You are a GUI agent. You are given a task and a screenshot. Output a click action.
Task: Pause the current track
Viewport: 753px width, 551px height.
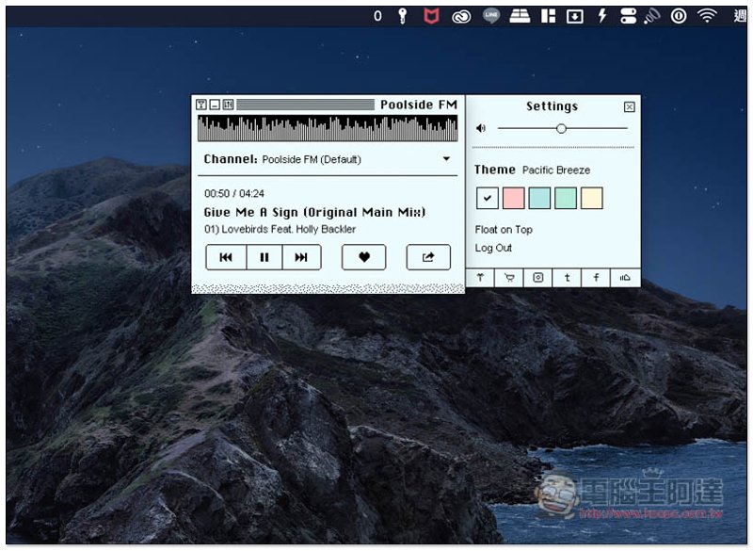tap(264, 257)
